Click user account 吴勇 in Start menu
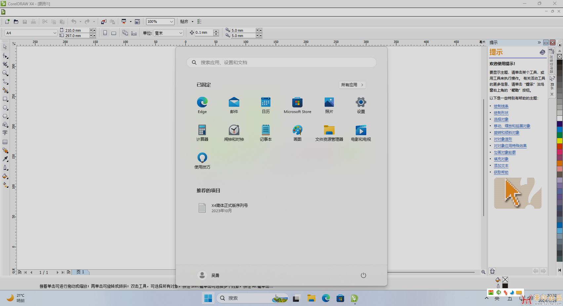Viewport: 563px width, 306px height. point(209,275)
